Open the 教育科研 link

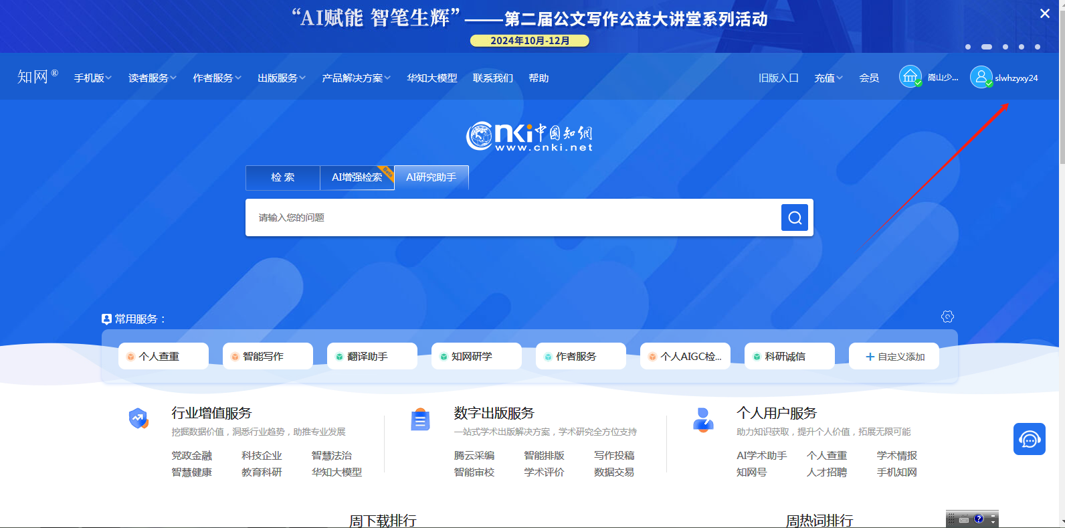coord(262,472)
